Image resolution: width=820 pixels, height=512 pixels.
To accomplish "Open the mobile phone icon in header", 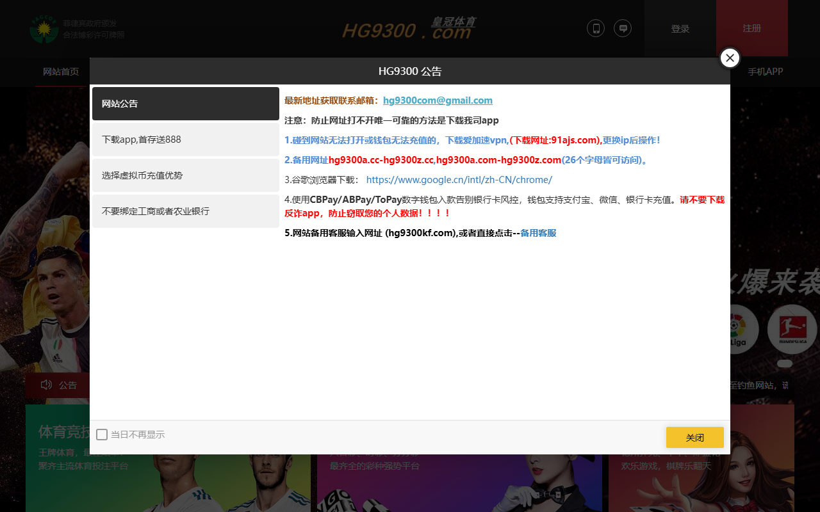I will (x=596, y=28).
